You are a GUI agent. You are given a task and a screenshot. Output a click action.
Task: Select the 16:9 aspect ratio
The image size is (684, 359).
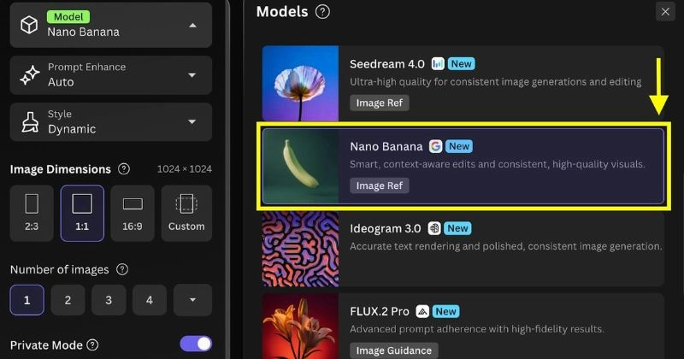click(133, 214)
